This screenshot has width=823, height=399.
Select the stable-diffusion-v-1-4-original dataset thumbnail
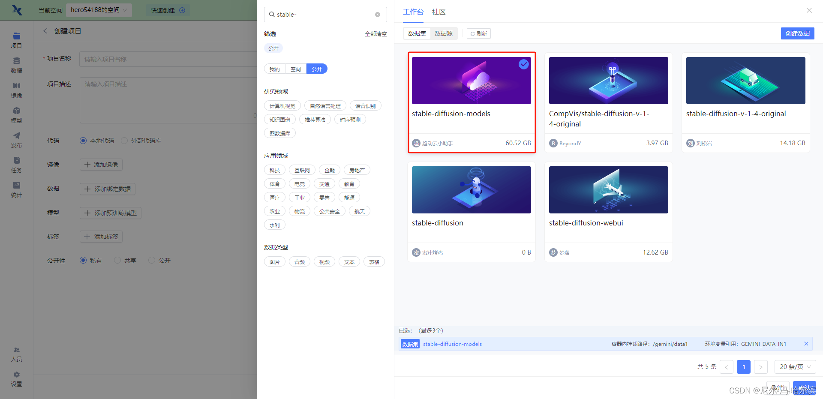click(746, 81)
